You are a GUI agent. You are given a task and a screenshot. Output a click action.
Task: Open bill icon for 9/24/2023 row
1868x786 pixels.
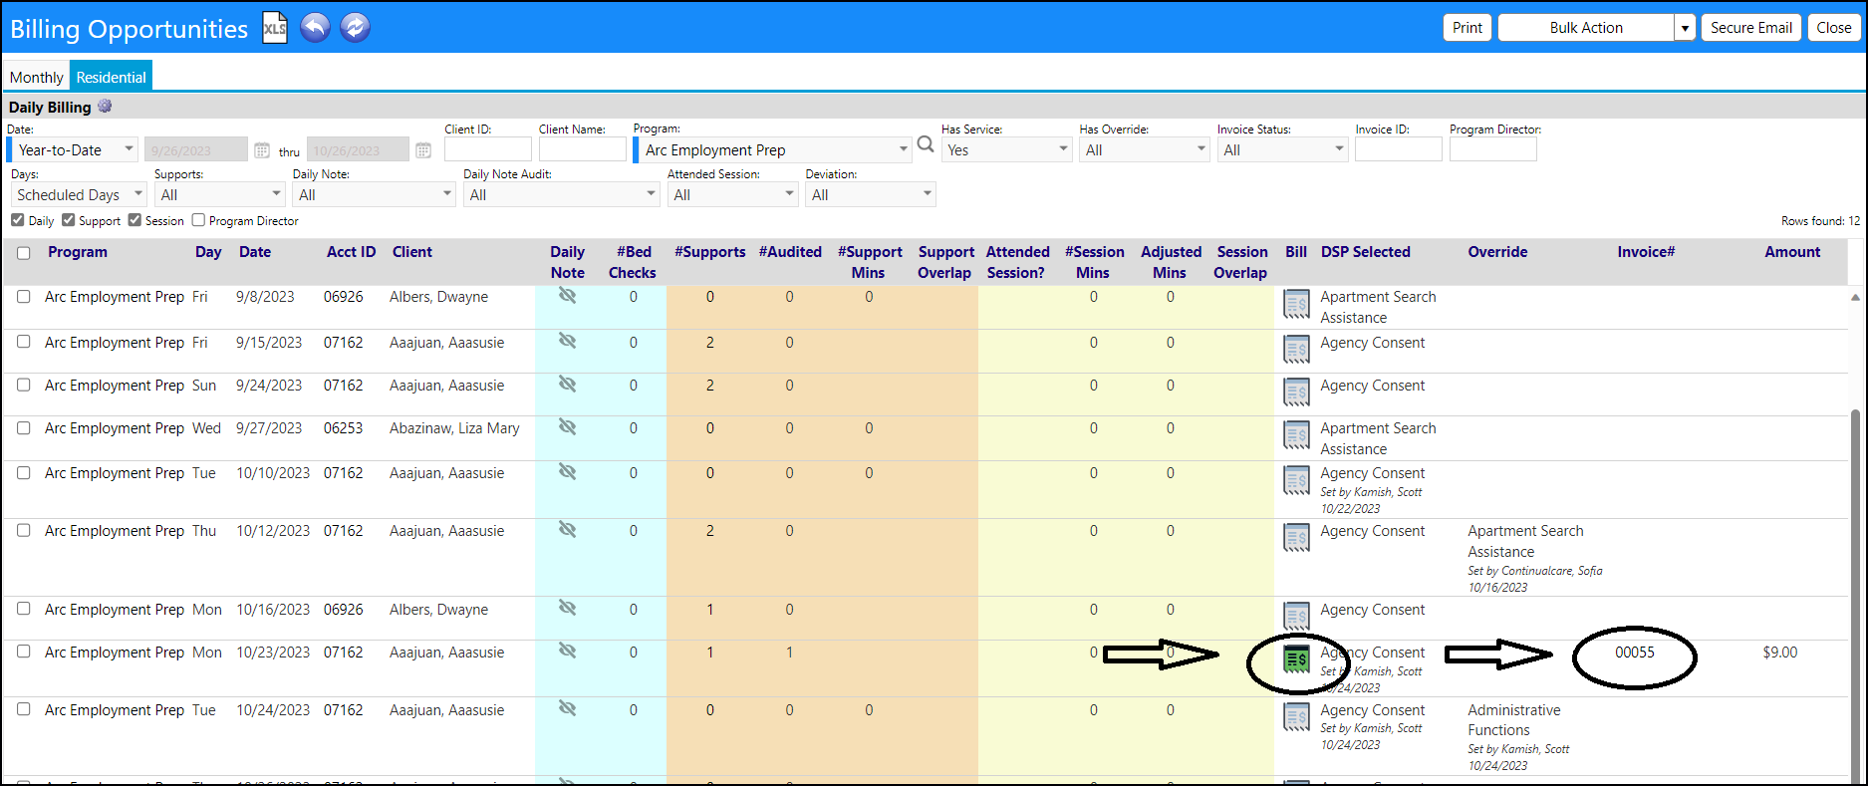point(1296,393)
